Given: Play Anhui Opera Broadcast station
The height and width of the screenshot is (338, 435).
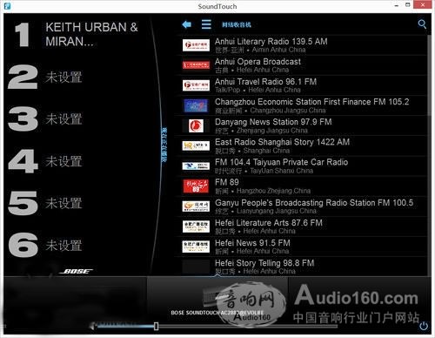Looking at the screenshot, I should coord(302,65).
